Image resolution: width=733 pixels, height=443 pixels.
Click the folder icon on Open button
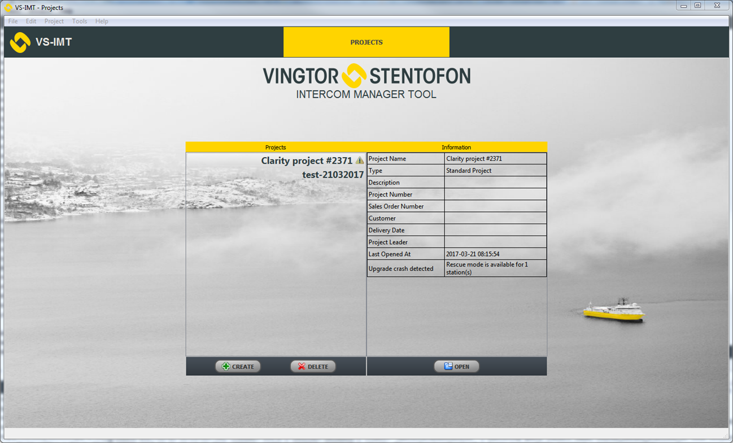448,367
